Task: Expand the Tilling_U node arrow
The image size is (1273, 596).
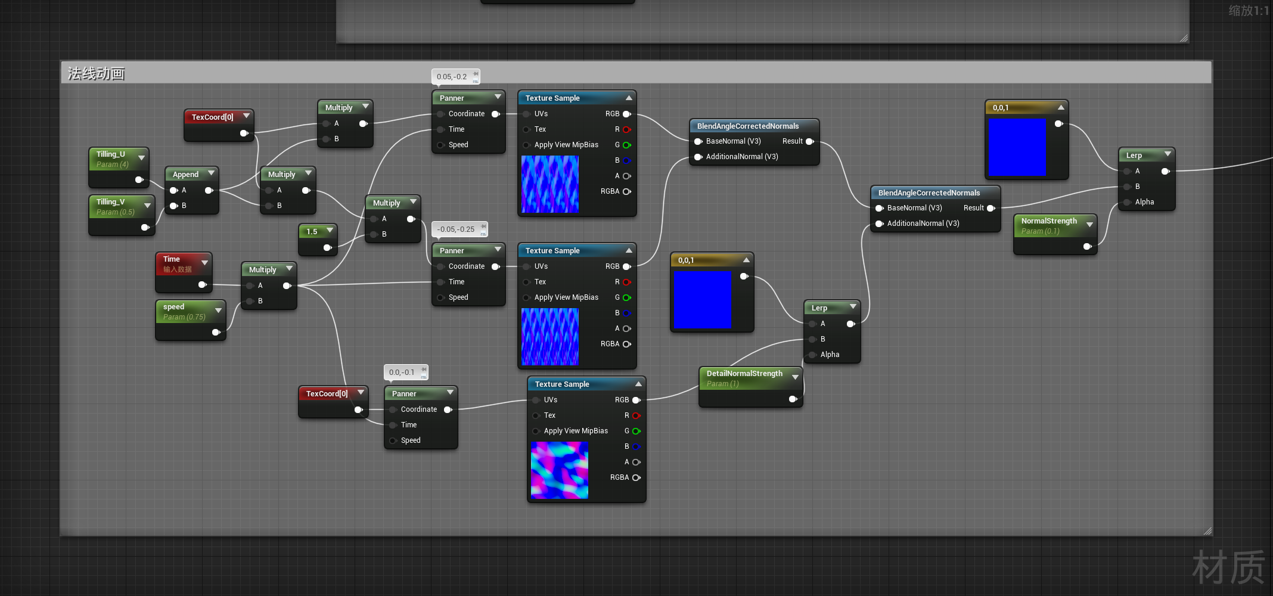Action: pos(141,158)
